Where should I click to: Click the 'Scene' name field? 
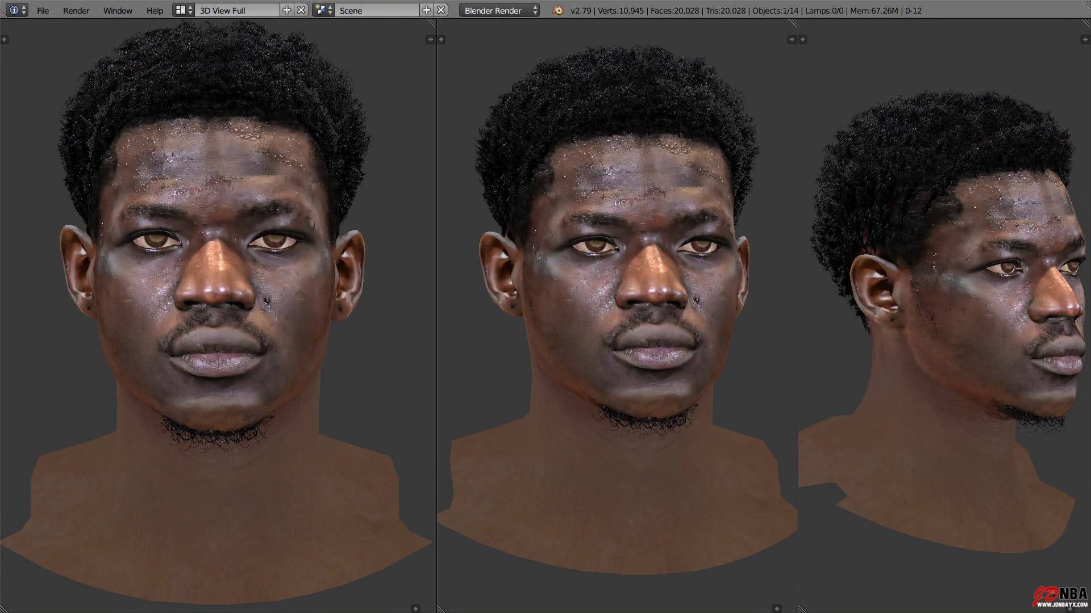click(x=377, y=10)
